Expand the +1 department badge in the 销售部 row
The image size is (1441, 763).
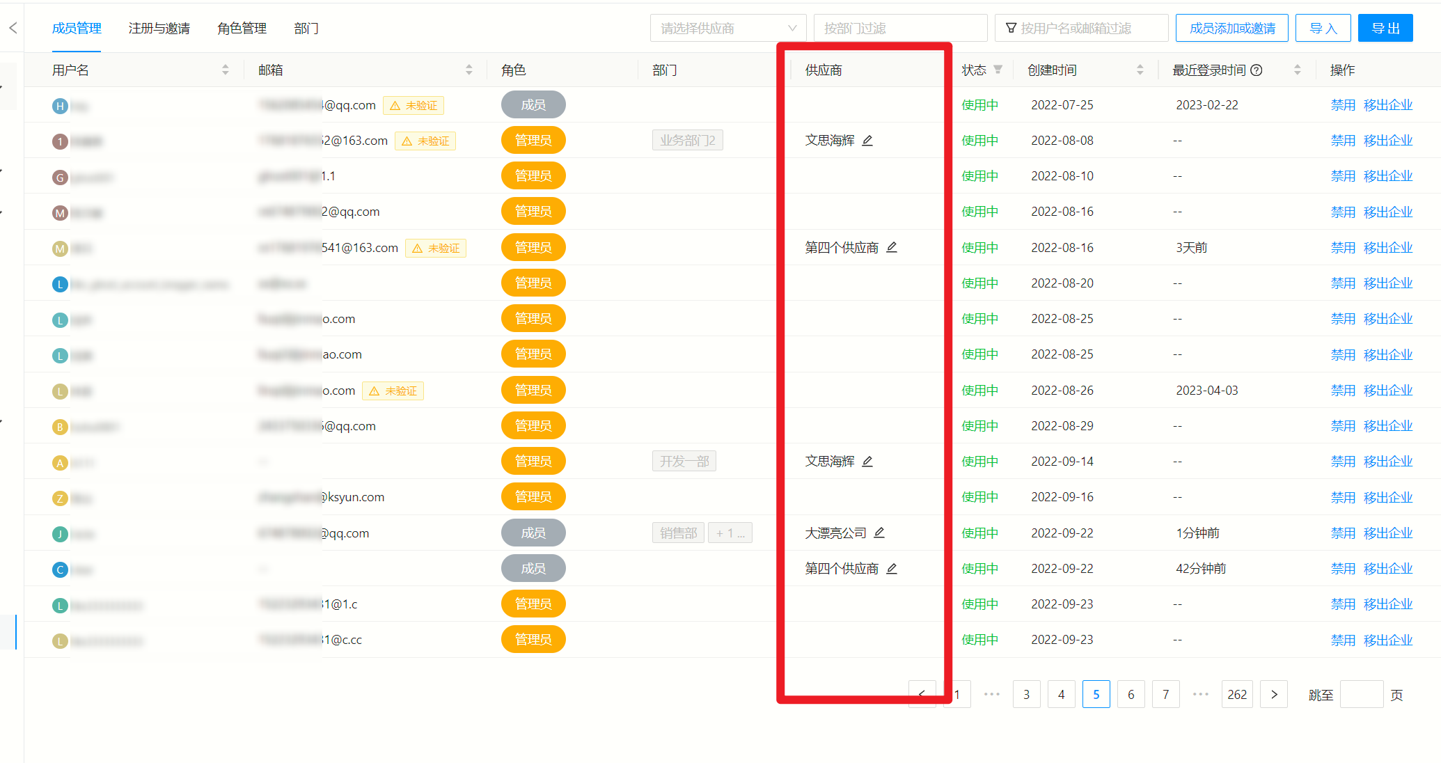tap(730, 532)
